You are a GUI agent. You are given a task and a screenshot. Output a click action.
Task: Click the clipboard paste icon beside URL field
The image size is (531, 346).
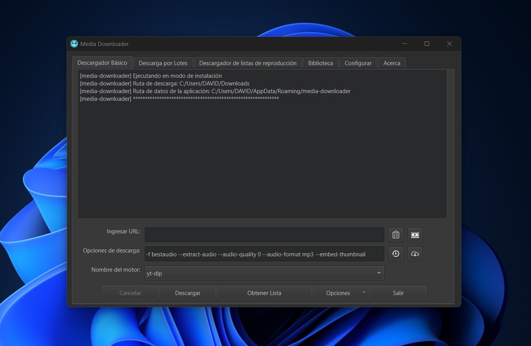pos(396,235)
